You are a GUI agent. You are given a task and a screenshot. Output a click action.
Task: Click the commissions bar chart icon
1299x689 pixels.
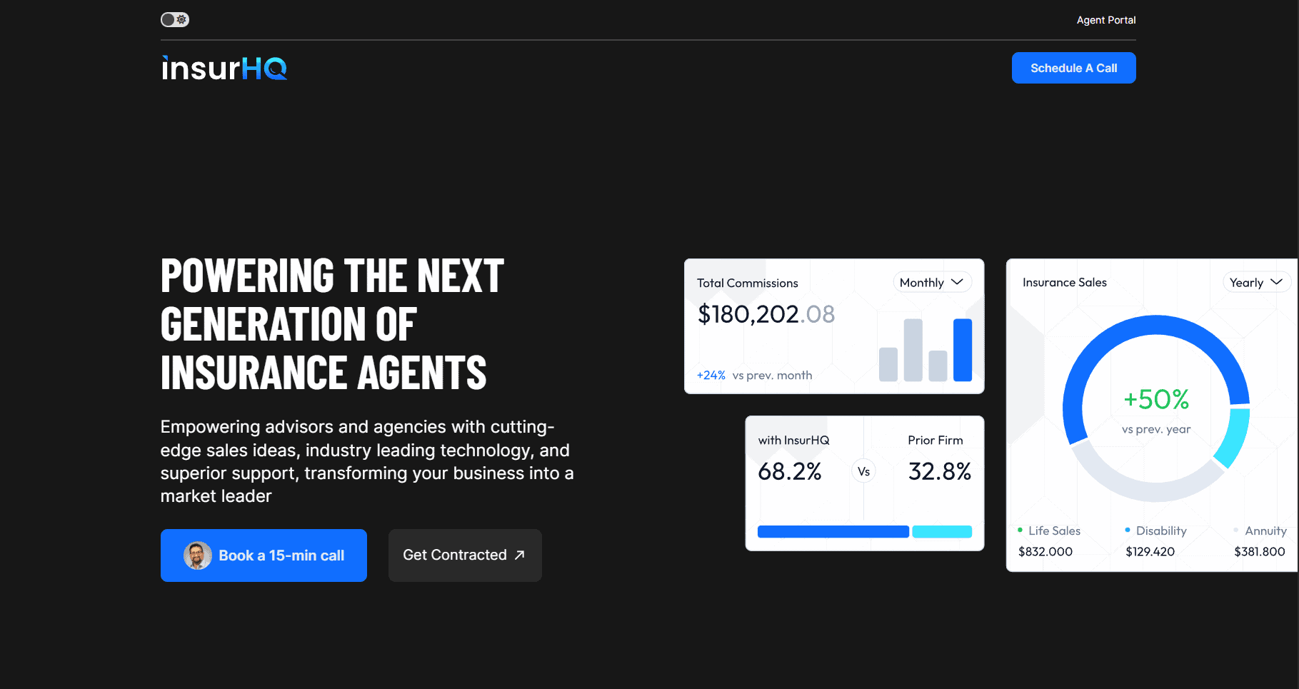(926, 350)
